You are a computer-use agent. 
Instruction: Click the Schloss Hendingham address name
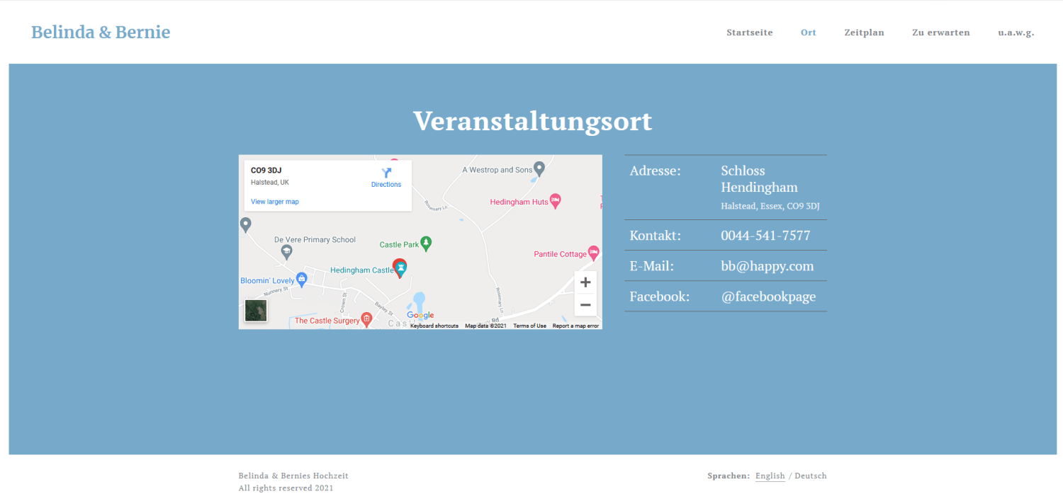point(759,179)
